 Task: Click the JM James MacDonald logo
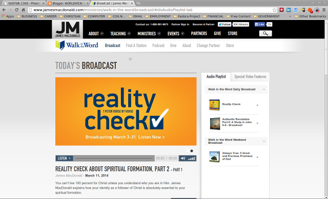point(67,29)
